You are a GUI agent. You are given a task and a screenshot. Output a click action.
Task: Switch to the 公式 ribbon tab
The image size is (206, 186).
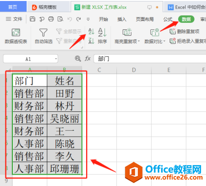[x=168, y=19]
